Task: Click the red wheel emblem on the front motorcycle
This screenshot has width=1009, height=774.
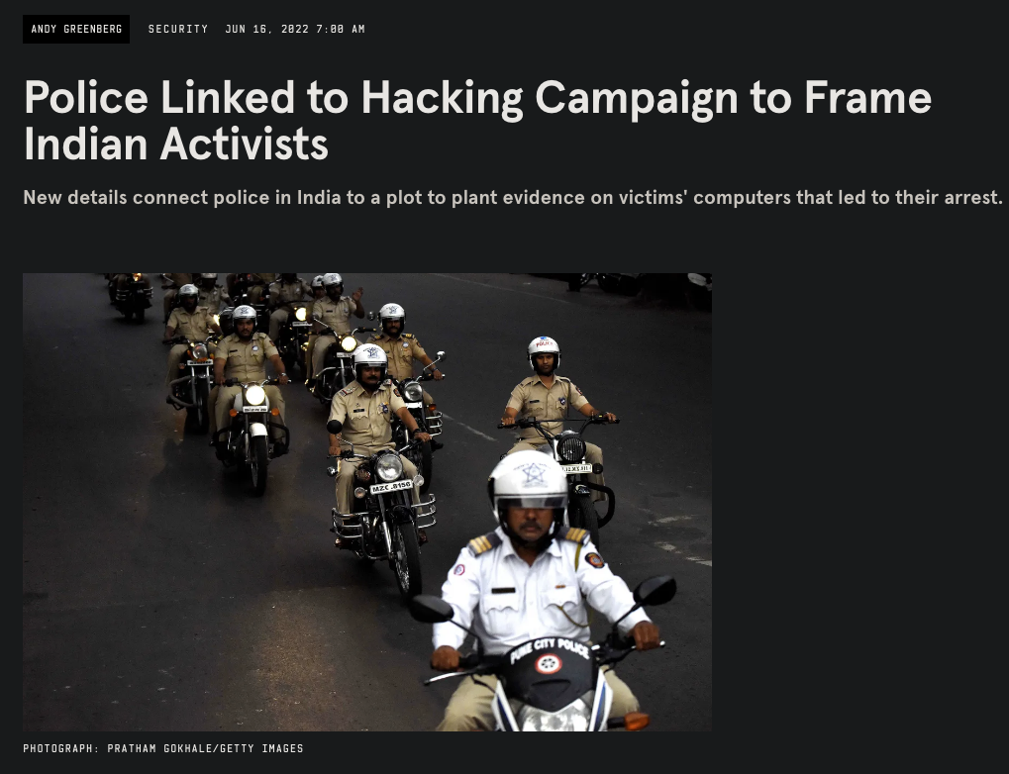Action: 549,663
